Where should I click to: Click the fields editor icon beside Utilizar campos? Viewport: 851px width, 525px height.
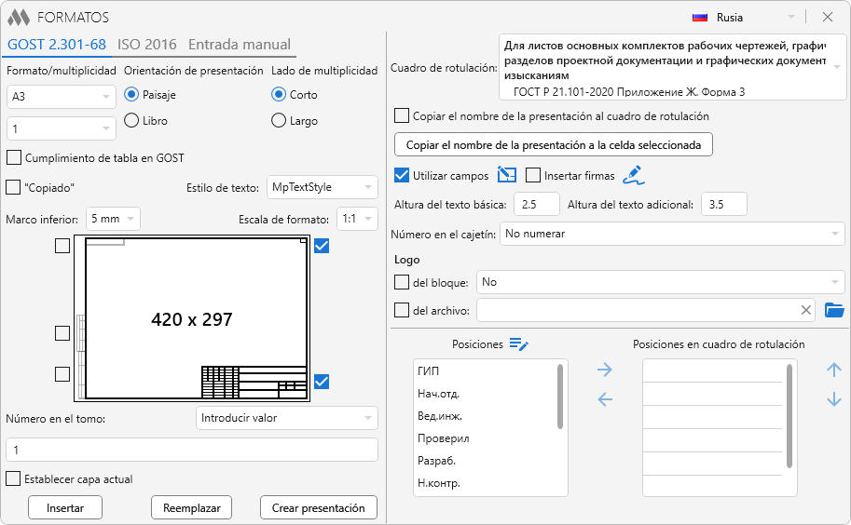click(x=506, y=174)
